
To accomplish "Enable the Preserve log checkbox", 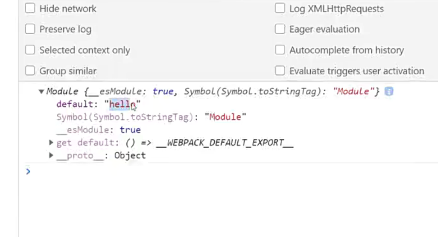I will pyautogui.click(x=30, y=29).
